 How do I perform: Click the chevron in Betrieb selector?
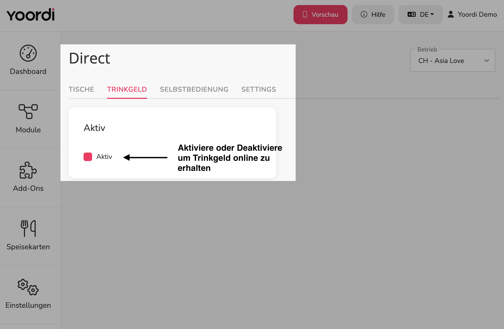(486, 61)
